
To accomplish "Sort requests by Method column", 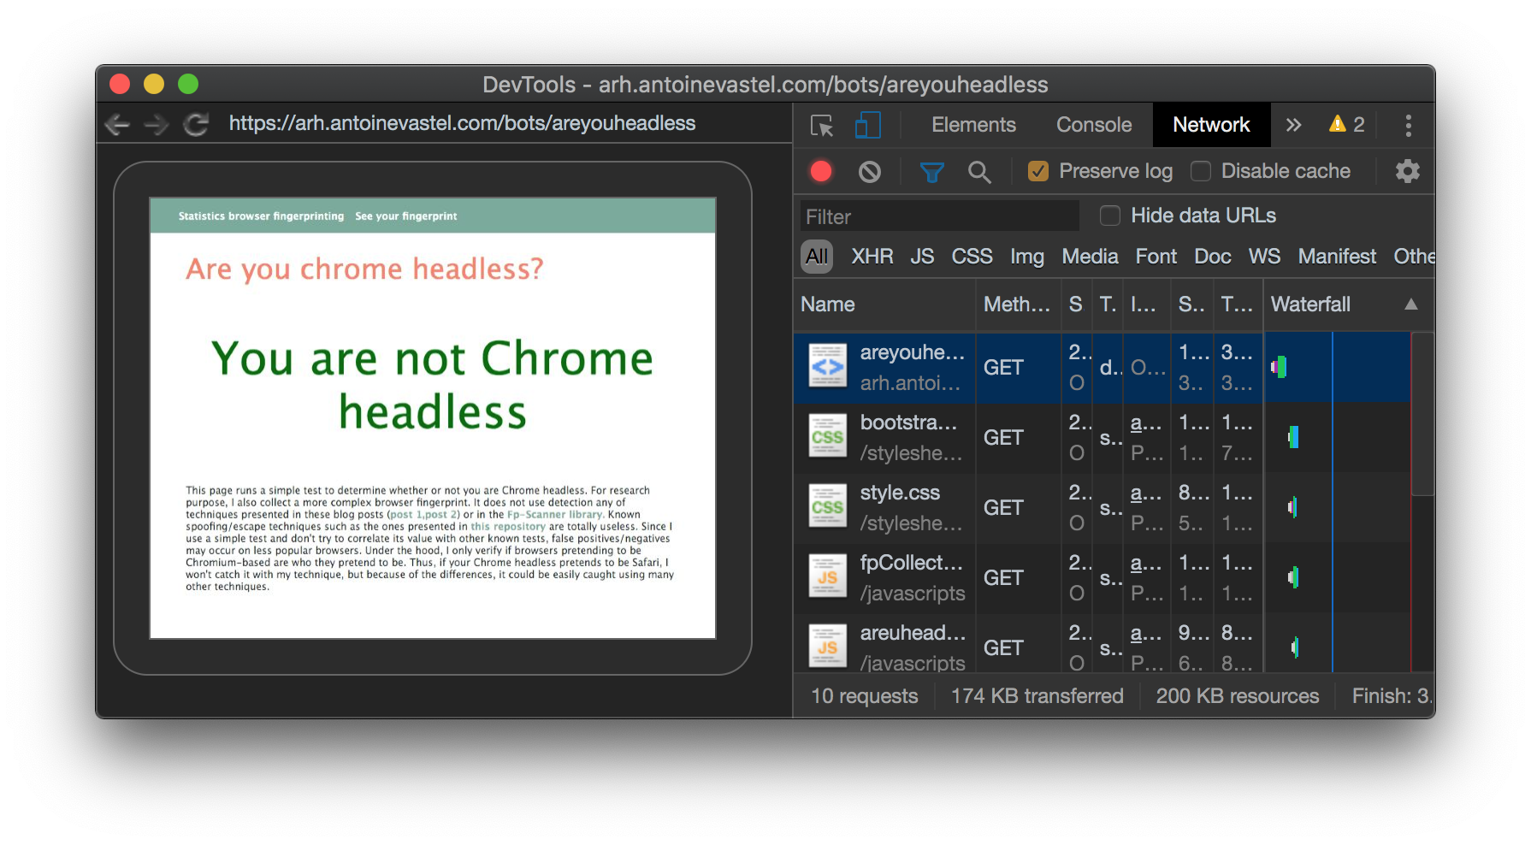I will [1018, 304].
